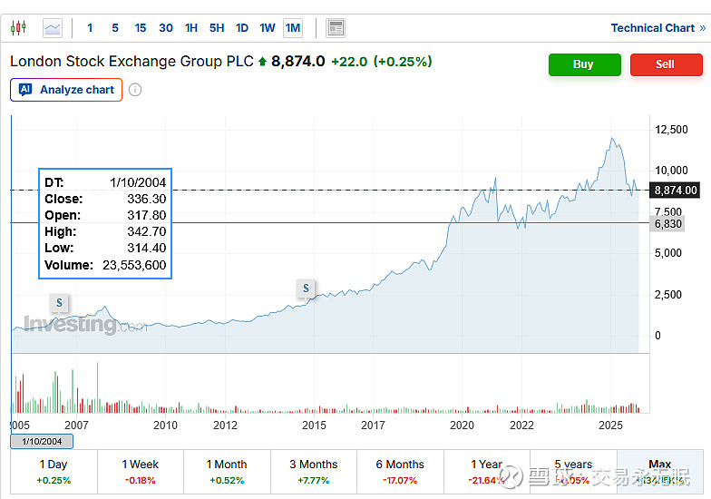Select the 1 Week range tab

click(141, 472)
